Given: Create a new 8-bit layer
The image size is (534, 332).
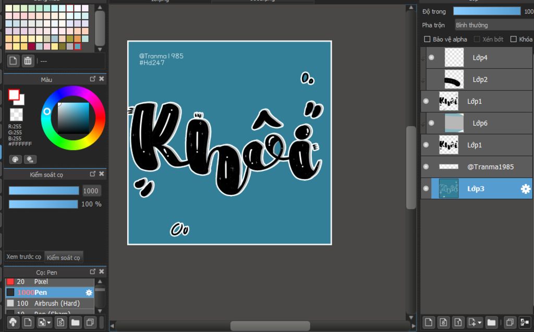Looking at the screenshot, I should click(x=443, y=322).
